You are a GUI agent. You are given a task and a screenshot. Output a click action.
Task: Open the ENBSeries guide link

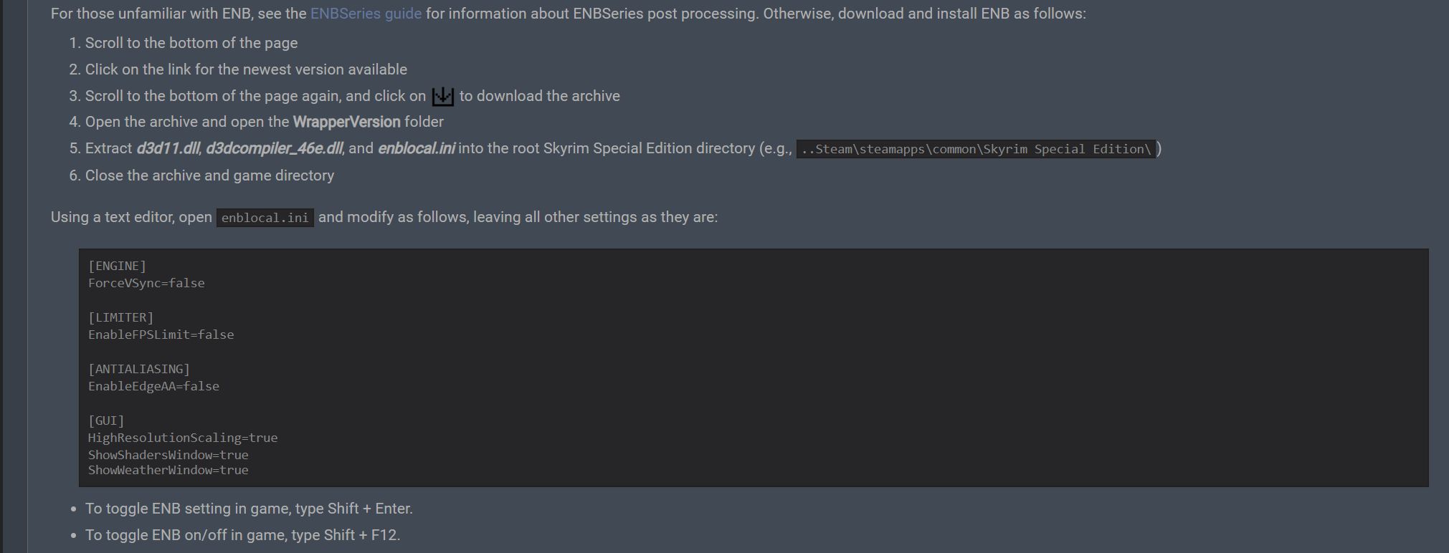(366, 14)
